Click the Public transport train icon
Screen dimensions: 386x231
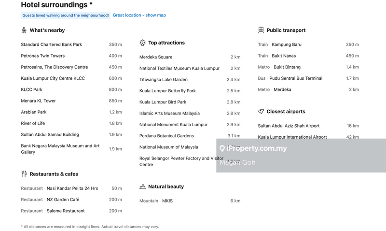[261, 30]
